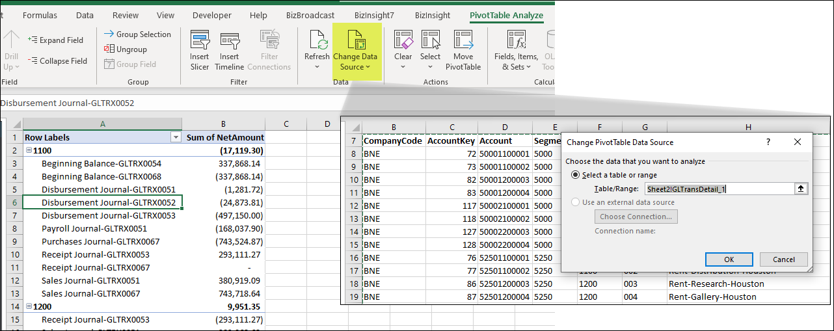Viewport: 834px width, 331px height.
Task: Open the Help ribbon tab
Action: 258,15
